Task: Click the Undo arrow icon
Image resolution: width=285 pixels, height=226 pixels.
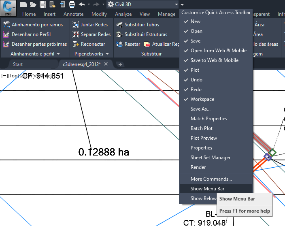Action: pyautogui.click(x=82, y=4)
